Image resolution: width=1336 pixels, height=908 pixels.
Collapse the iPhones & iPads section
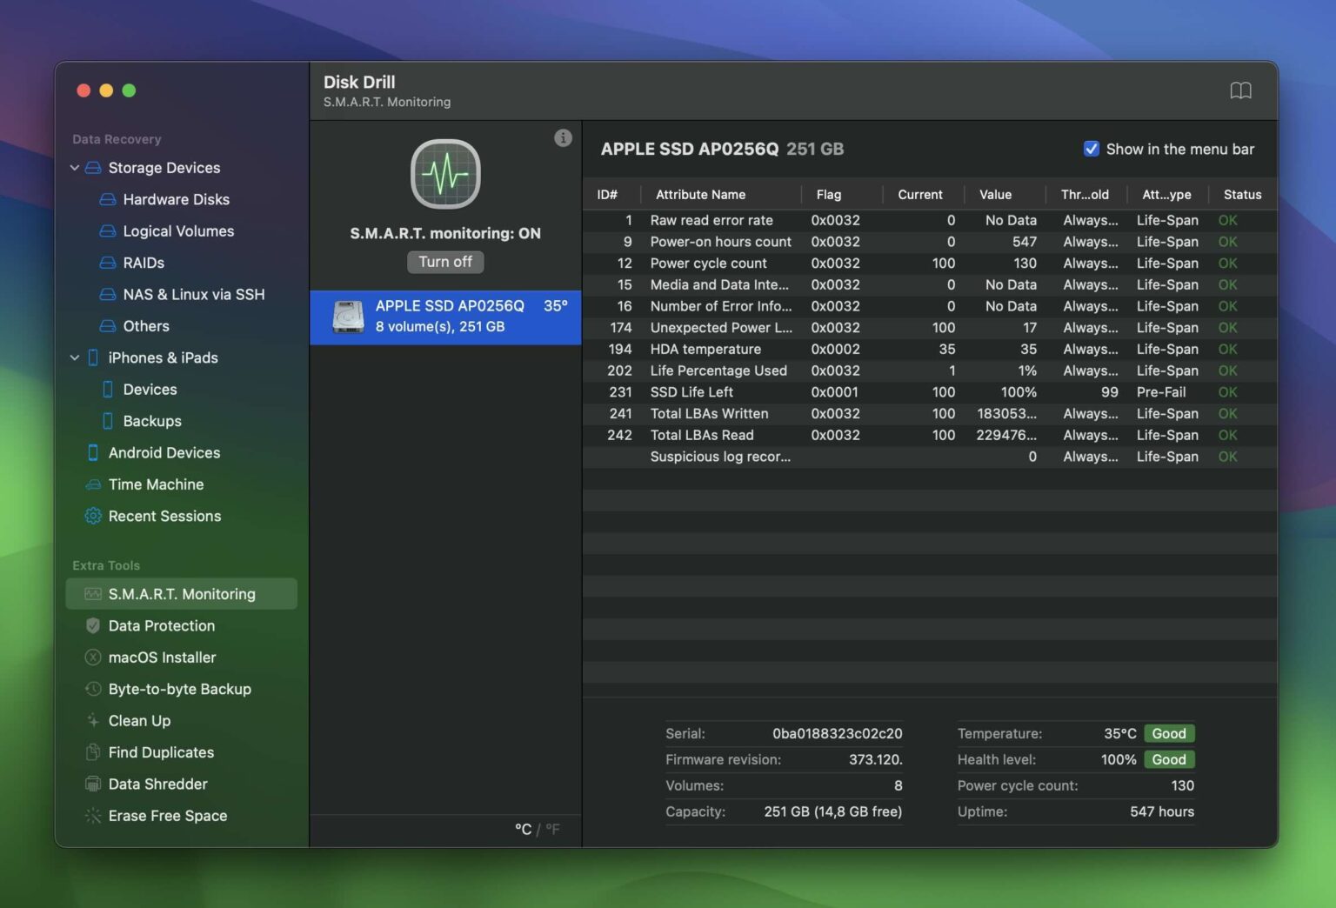(75, 357)
